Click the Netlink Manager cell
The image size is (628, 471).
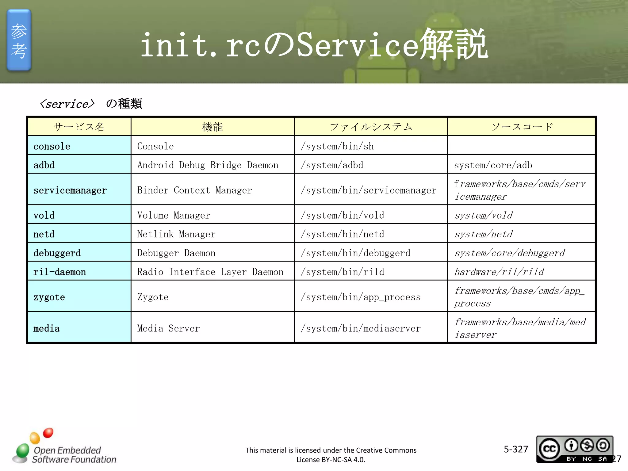pyautogui.click(x=213, y=233)
